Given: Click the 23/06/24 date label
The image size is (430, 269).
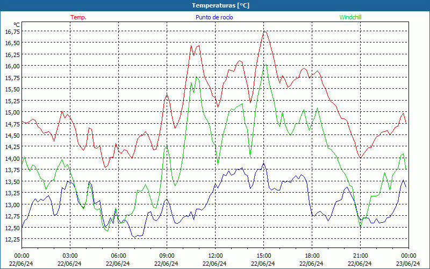Looking at the screenshot, I should click(408, 264).
